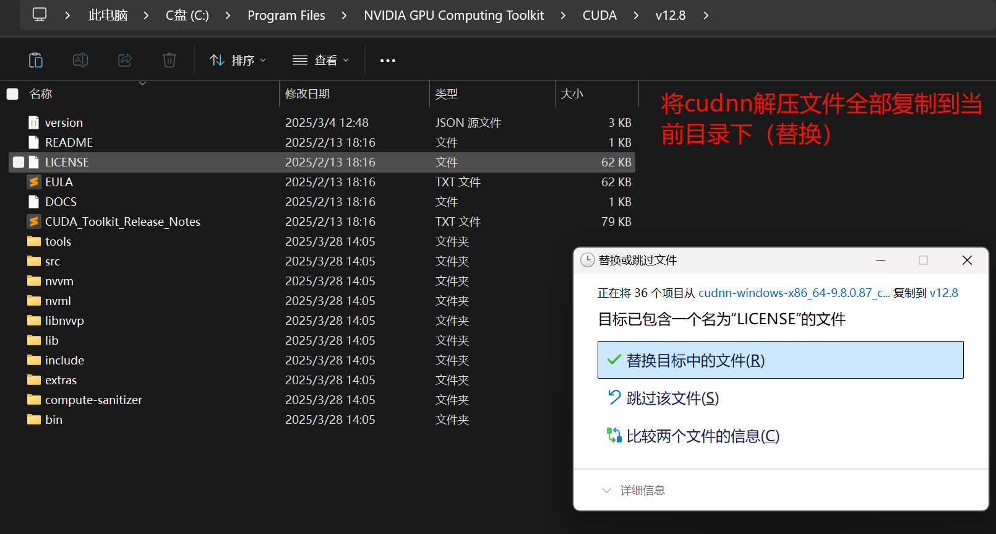Click the include folder icon
The height and width of the screenshot is (534, 996).
tap(34, 360)
